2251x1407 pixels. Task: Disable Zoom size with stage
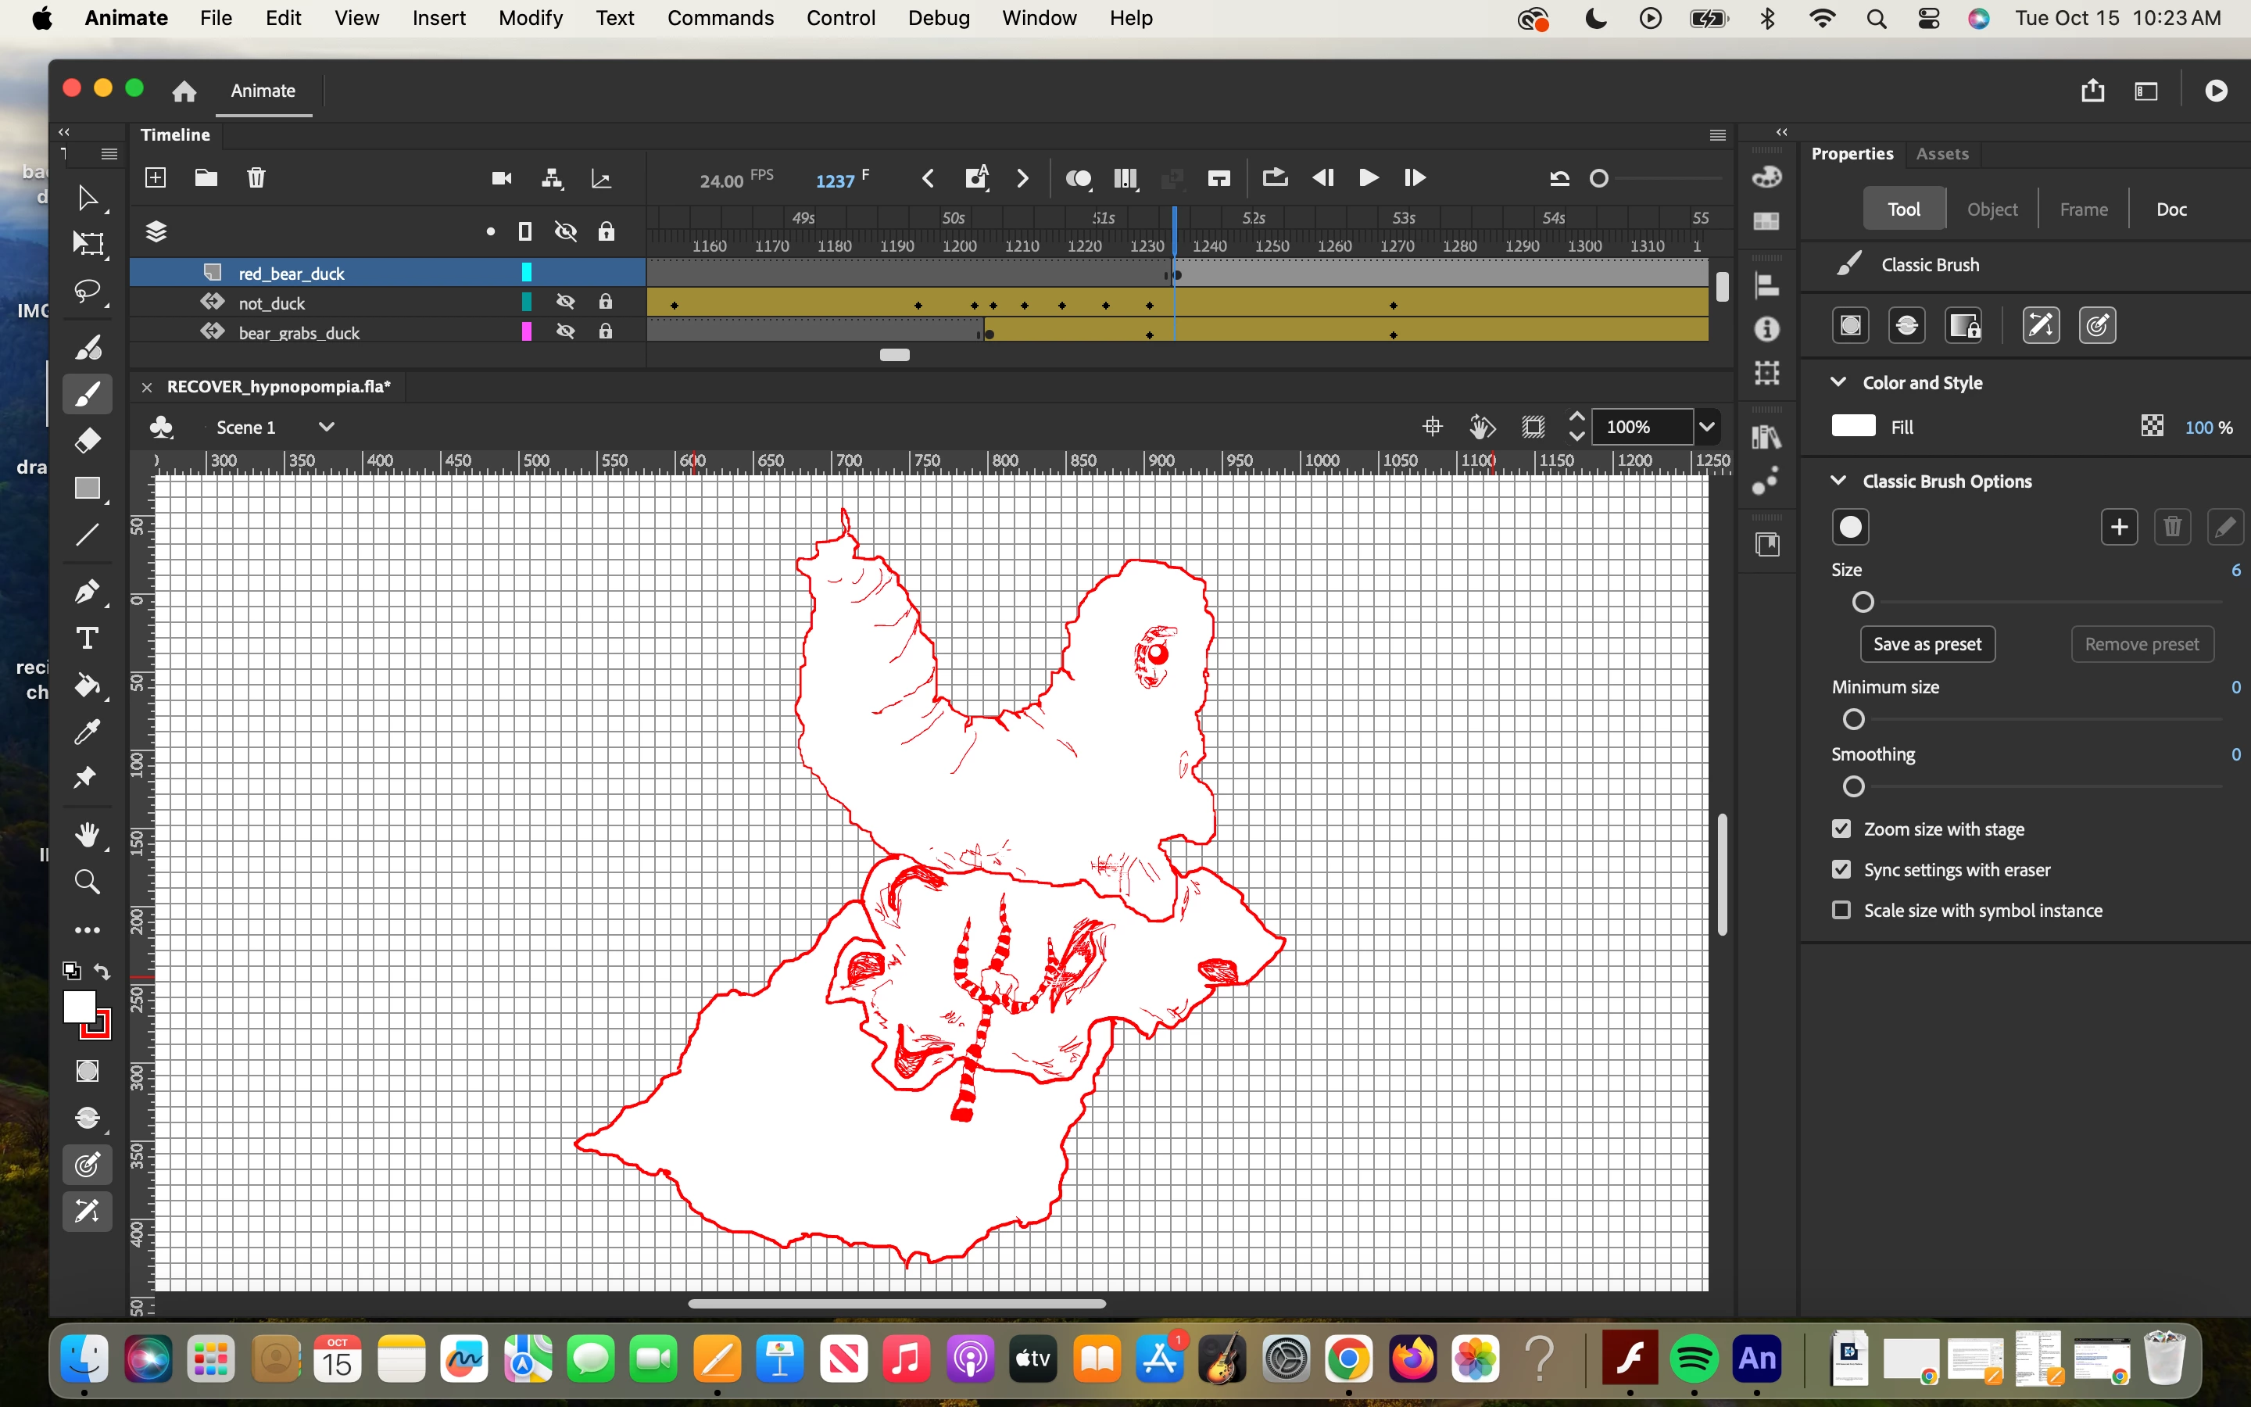(x=1841, y=829)
